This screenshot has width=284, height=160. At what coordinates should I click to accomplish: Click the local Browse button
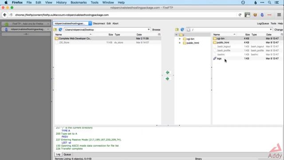click(x=156, y=30)
